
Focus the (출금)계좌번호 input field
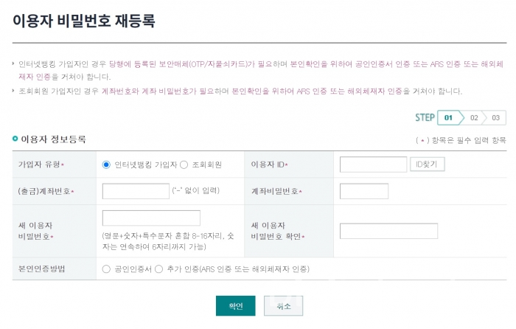pos(136,191)
